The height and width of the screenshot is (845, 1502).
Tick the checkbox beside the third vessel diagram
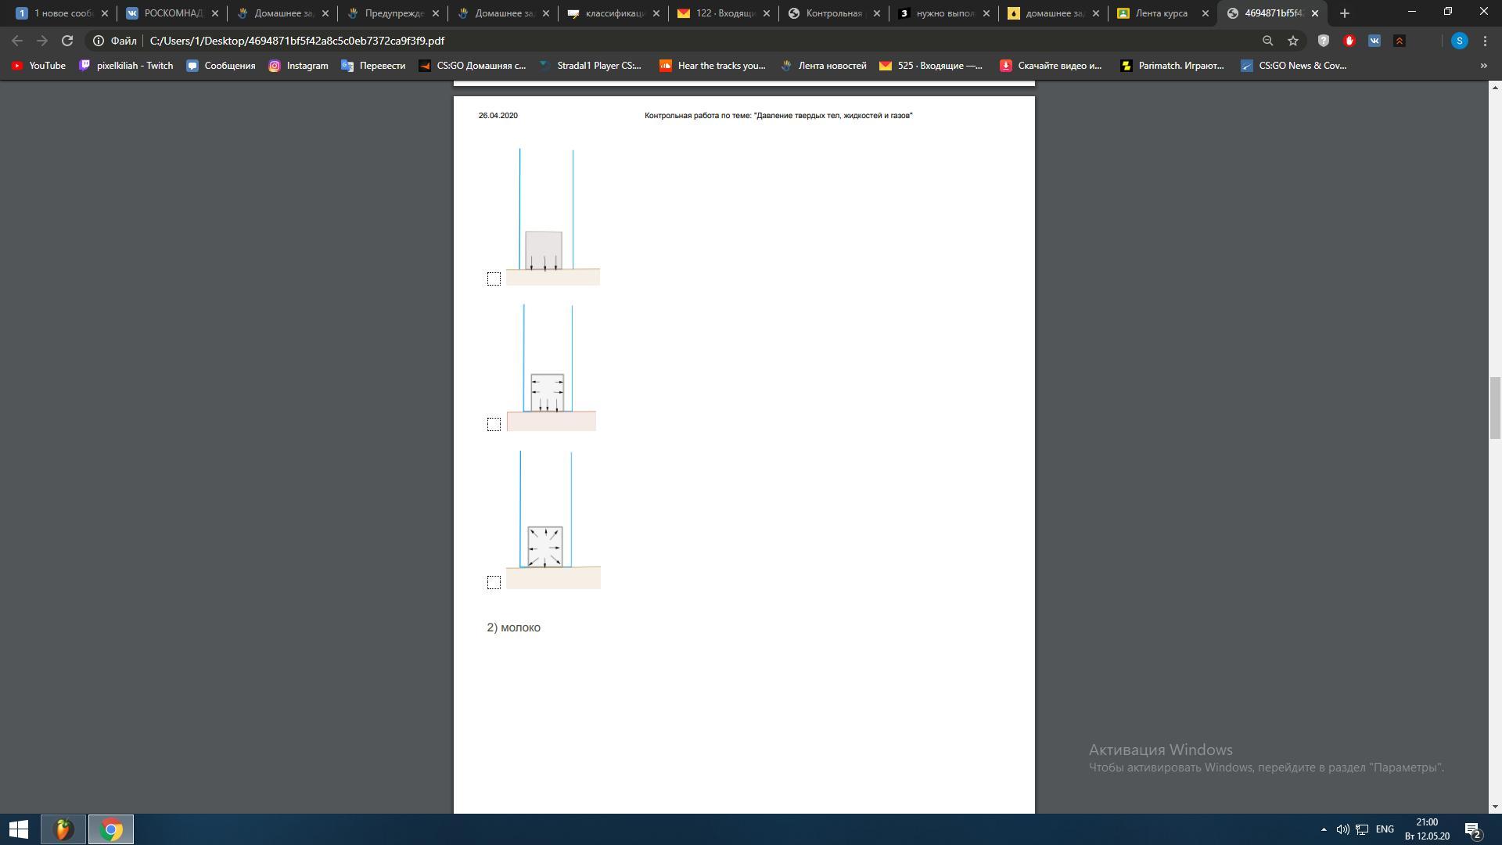(494, 582)
